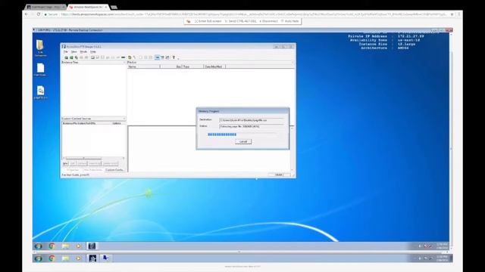Open the Mode menu in FTK Imager
Viewport: 485px width, 272px height.
tap(83, 52)
